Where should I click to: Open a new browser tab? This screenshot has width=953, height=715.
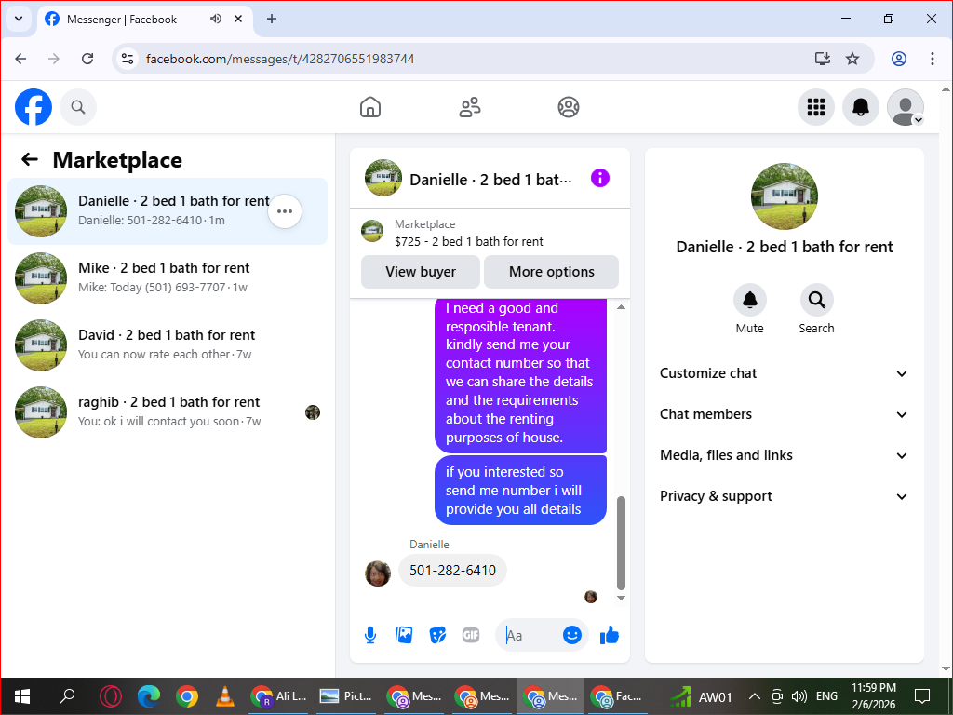(x=272, y=19)
